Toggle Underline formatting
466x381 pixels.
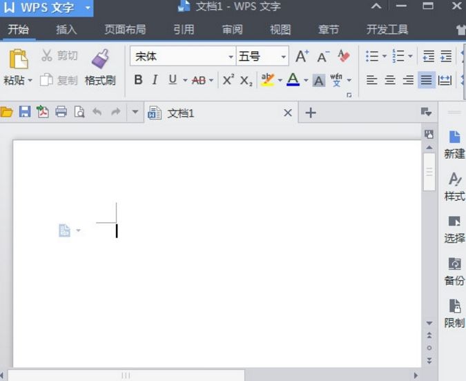click(x=173, y=79)
